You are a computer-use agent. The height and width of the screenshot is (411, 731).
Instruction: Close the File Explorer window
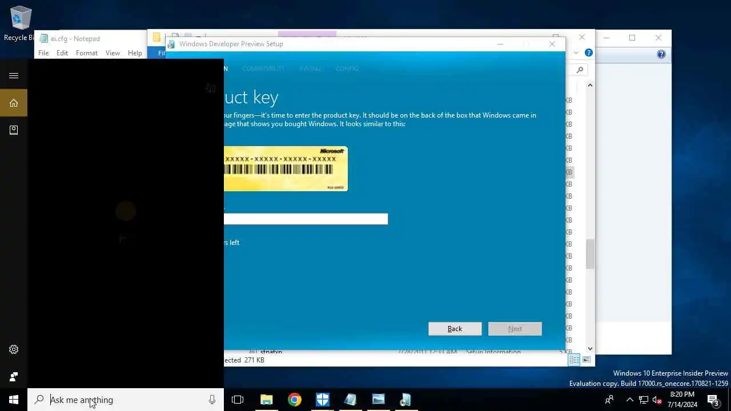pyautogui.click(x=582, y=37)
